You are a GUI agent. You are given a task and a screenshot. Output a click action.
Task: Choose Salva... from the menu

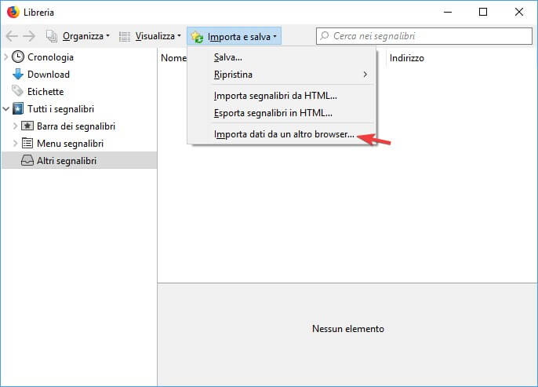282,57
